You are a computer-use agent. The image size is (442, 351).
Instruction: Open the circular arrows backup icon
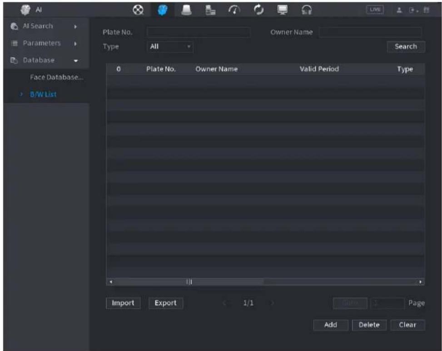pos(258,10)
